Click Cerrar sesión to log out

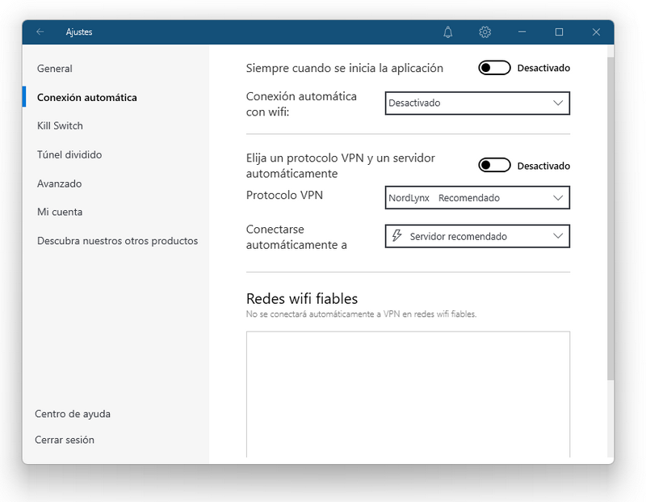[x=65, y=440]
